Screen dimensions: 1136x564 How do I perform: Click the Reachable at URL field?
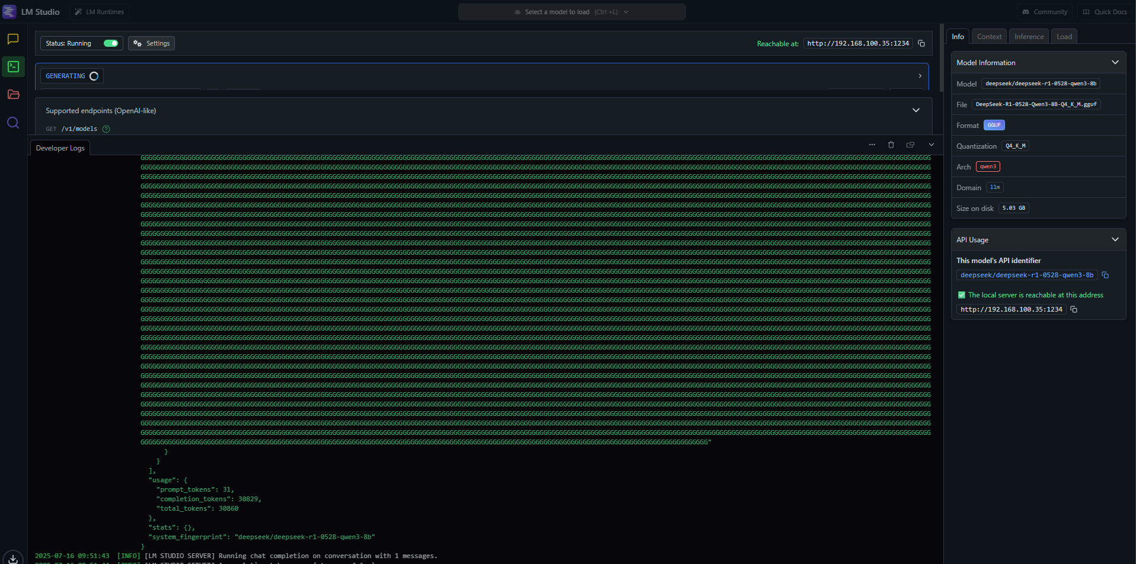click(x=858, y=43)
